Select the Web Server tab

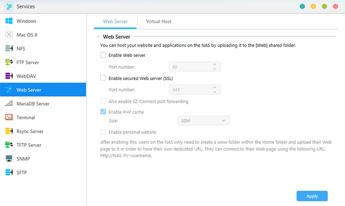pos(115,22)
